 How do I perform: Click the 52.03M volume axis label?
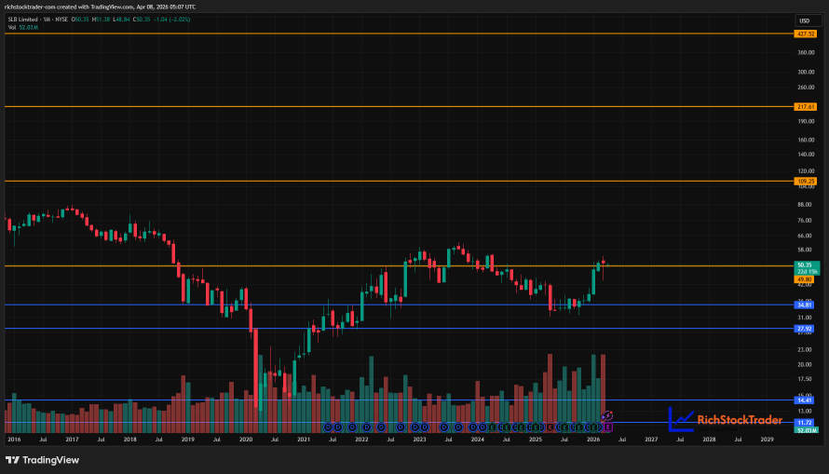[807, 430]
